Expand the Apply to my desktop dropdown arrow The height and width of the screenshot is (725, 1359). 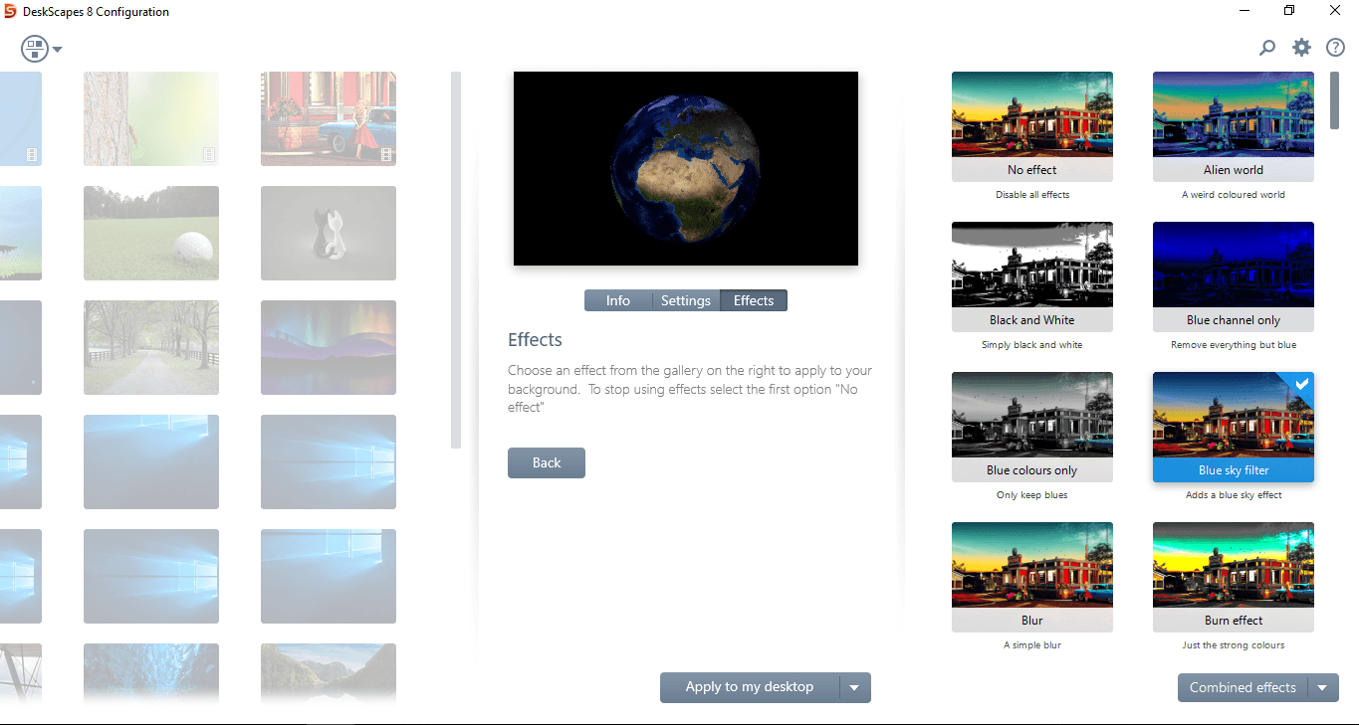coord(855,688)
